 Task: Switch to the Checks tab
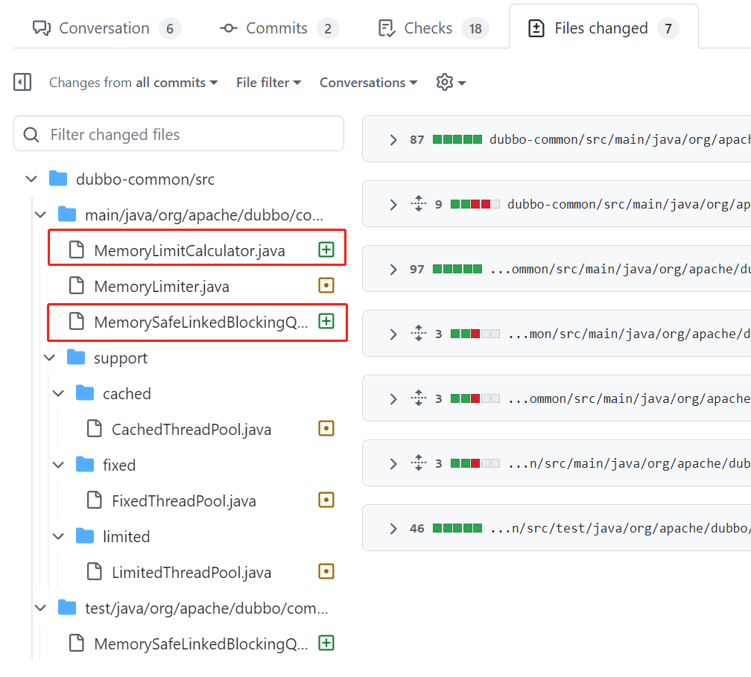coord(433,28)
